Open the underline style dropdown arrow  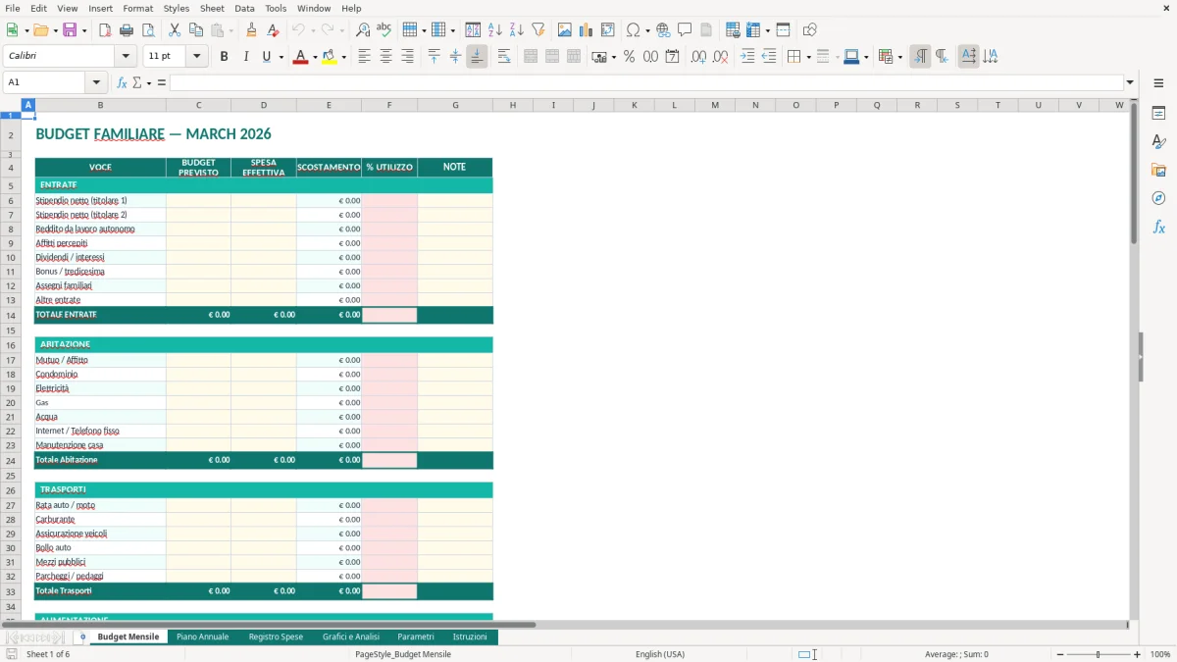(x=281, y=57)
